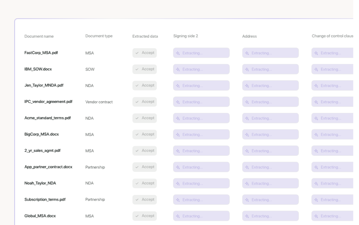Click the Document type column header
359x225 pixels.
tap(99, 36)
